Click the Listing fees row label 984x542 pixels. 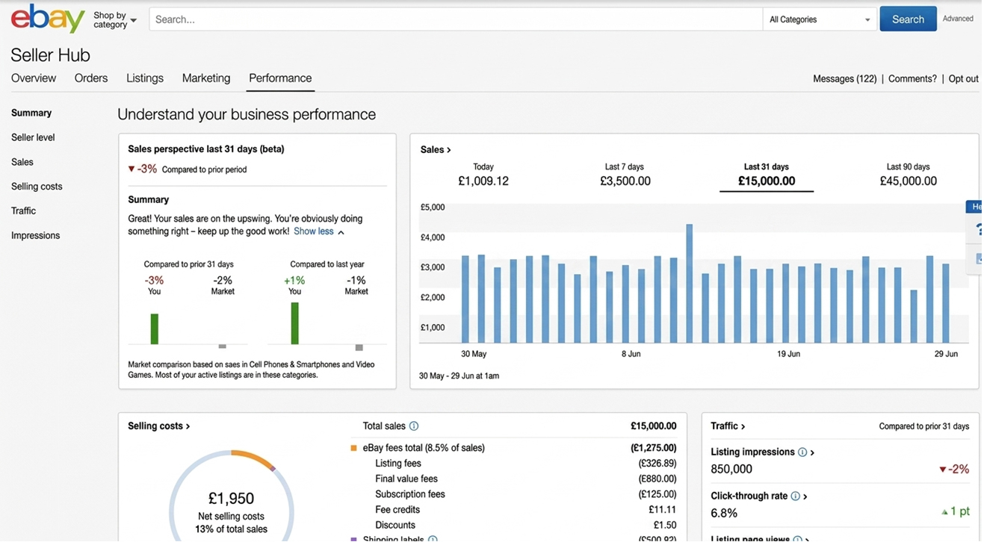tap(398, 464)
